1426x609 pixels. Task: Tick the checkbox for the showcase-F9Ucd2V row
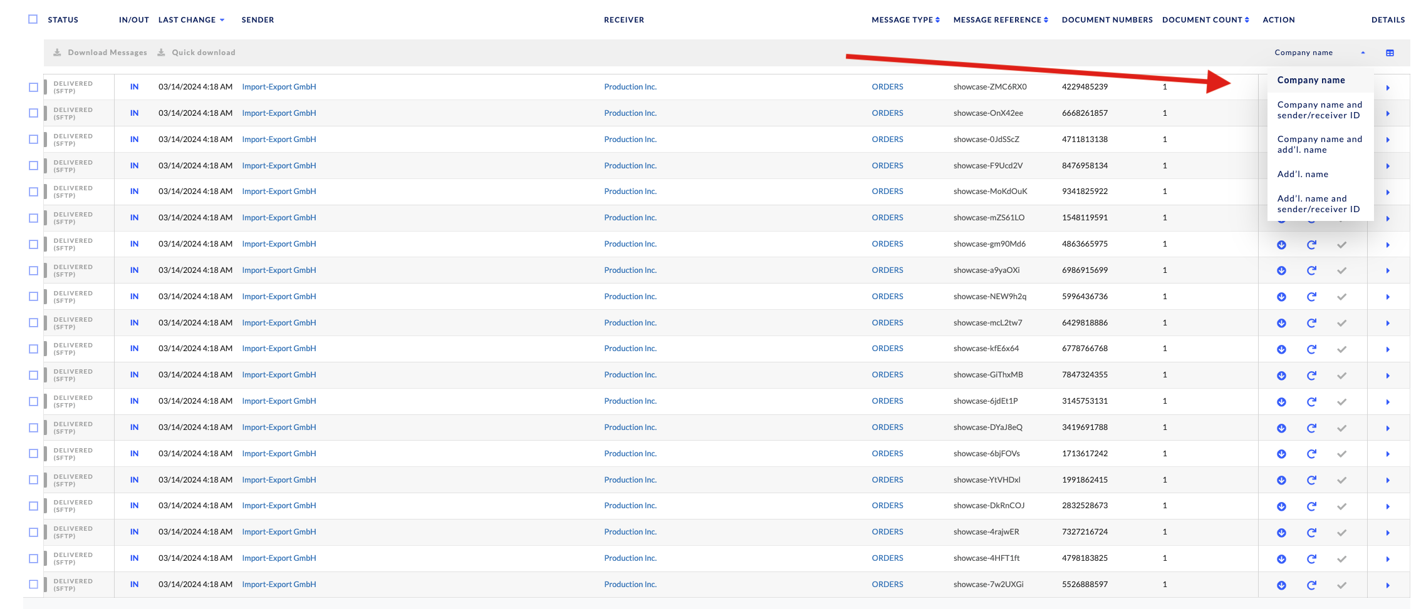[x=33, y=166]
